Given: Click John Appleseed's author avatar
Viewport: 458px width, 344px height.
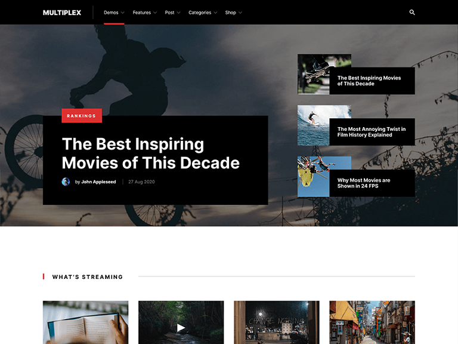Looking at the screenshot, I should [x=66, y=182].
